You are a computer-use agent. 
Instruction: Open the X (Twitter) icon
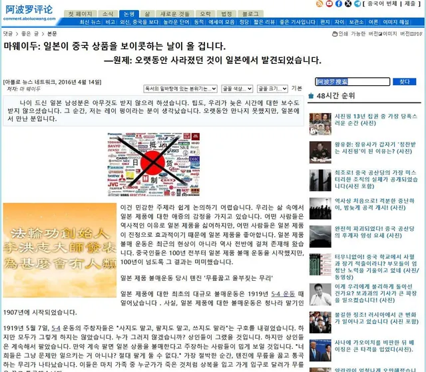tap(348, 4)
